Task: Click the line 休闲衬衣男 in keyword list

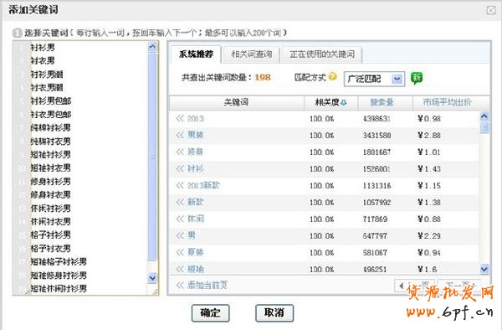Action: tap(50, 221)
